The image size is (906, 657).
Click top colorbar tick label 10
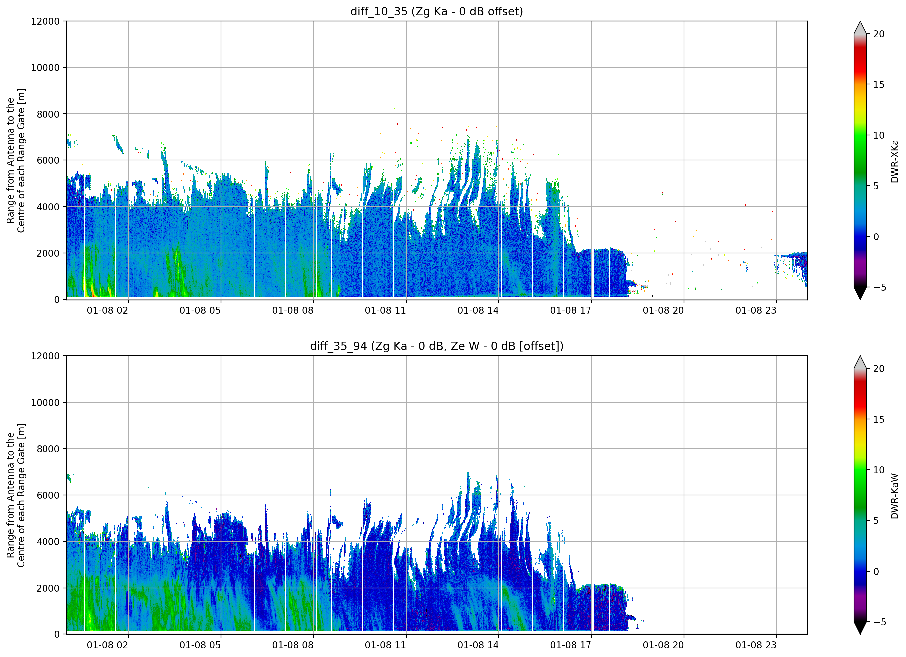(879, 135)
